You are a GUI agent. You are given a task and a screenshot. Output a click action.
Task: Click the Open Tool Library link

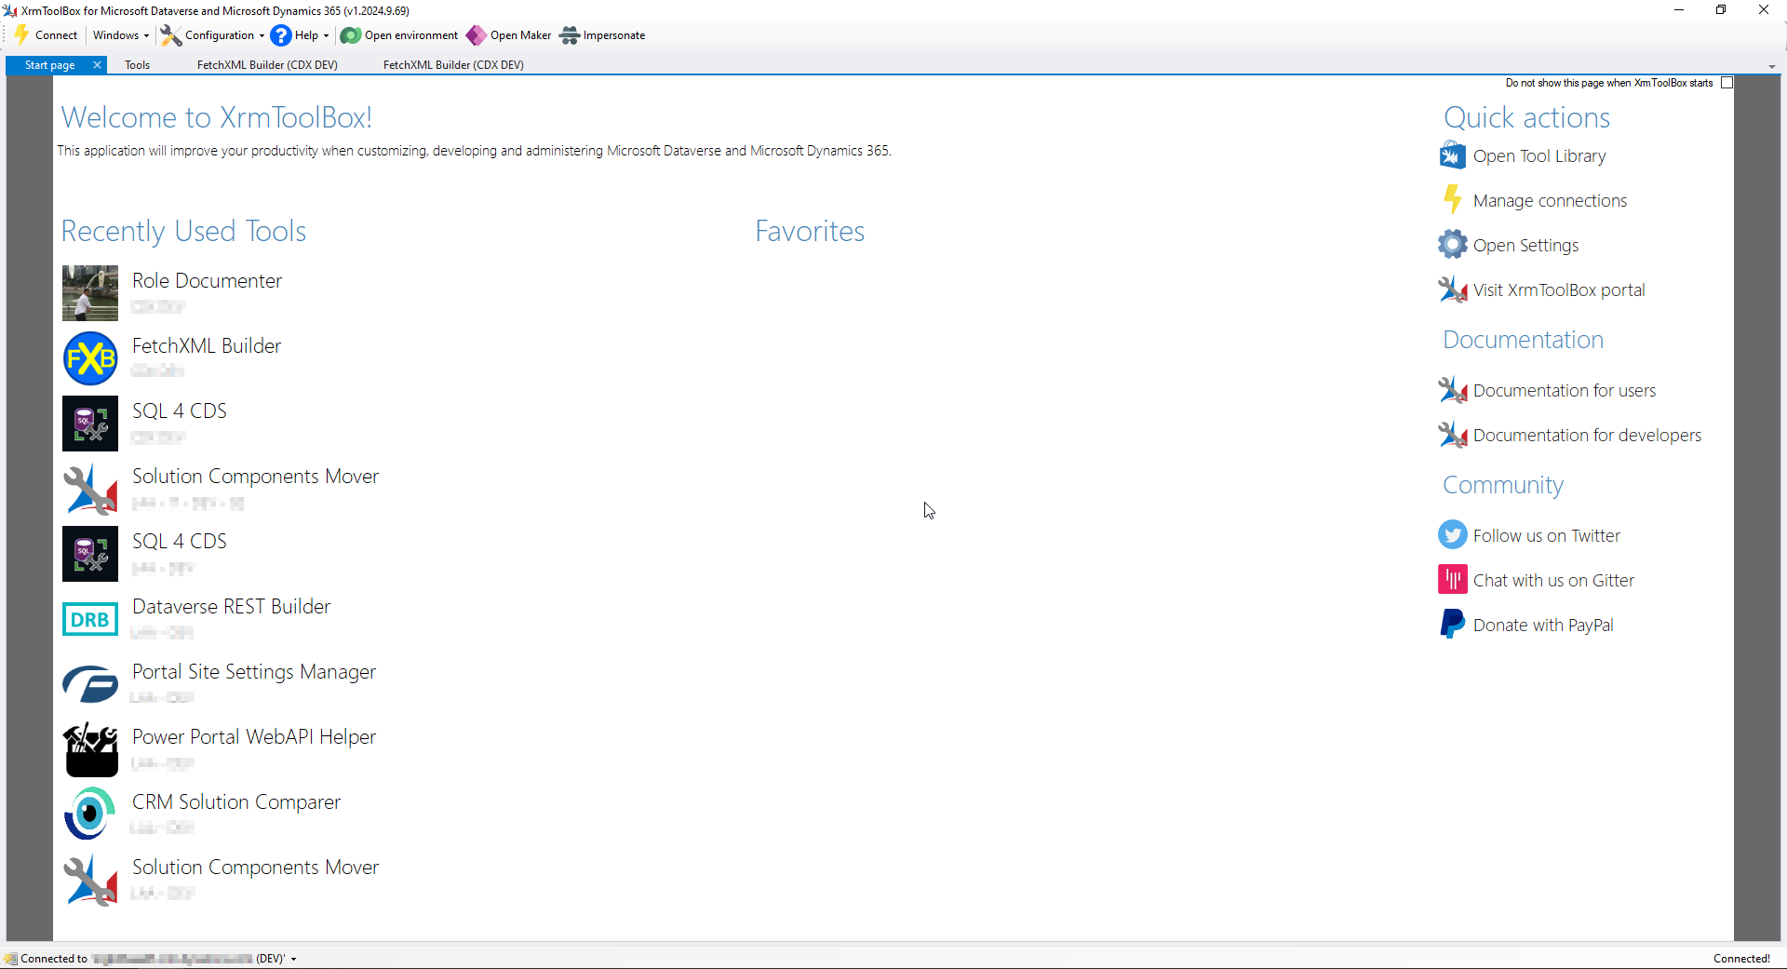pyautogui.click(x=1539, y=156)
